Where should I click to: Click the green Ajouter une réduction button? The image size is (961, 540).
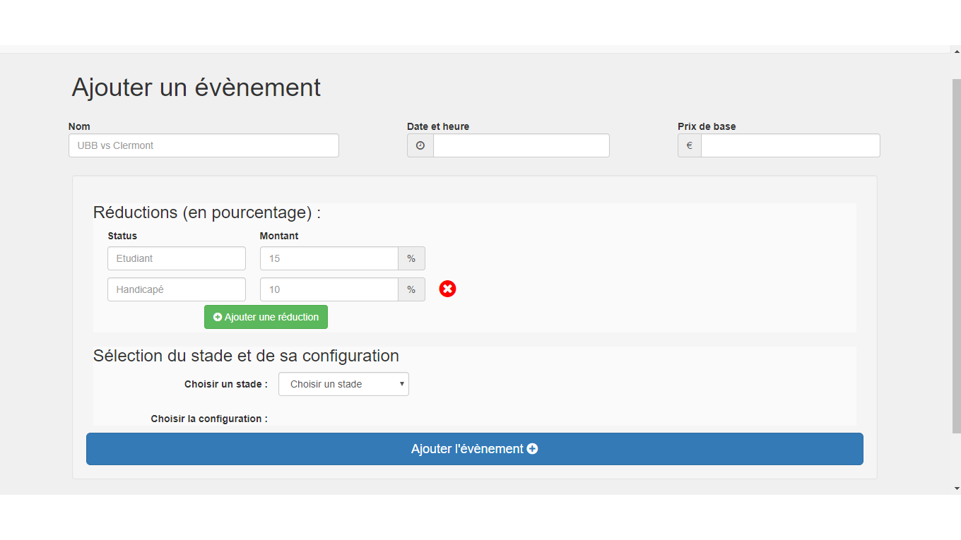tap(266, 317)
